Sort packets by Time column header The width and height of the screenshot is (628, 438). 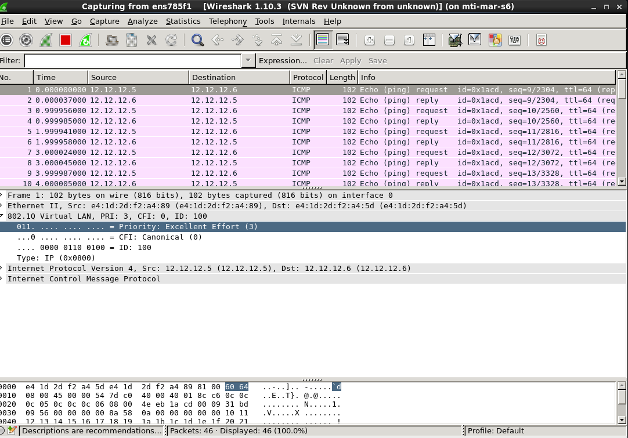(60, 77)
